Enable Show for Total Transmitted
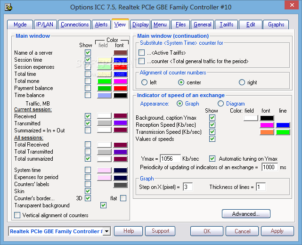Screen dimensions: 302x245 click(x=88, y=151)
